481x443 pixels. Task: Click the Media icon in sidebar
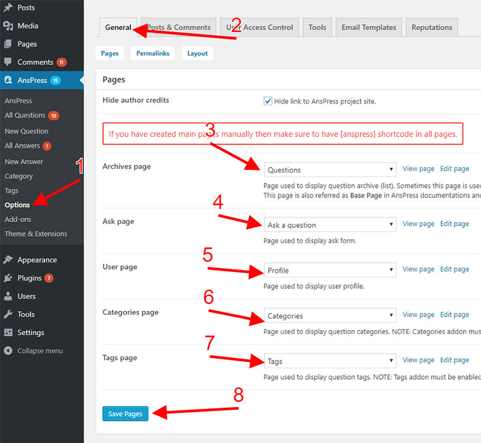(x=8, y=26)
